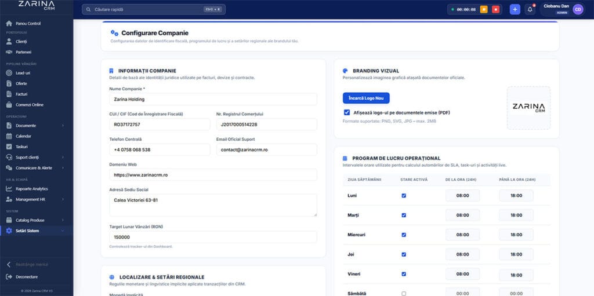Expand the Suport clienți submenu chevron
594x296 pixels.
click(63, 157)
